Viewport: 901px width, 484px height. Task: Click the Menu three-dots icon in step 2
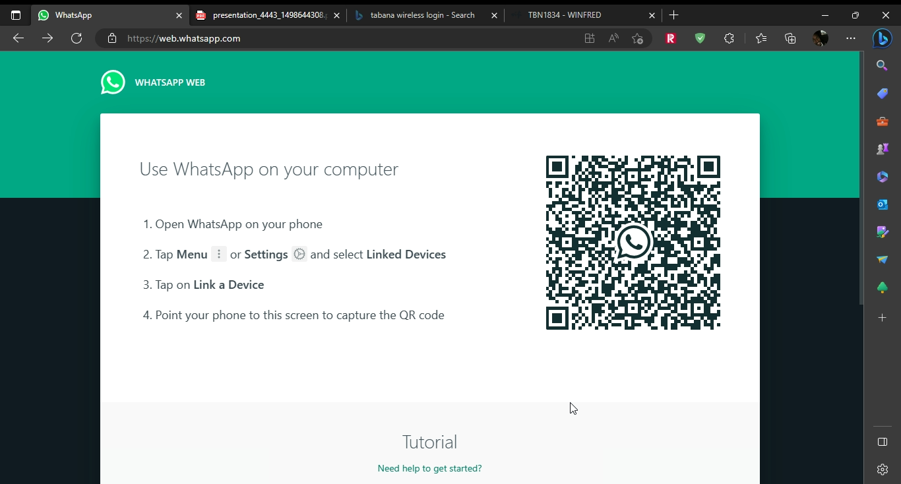point(219,254)
